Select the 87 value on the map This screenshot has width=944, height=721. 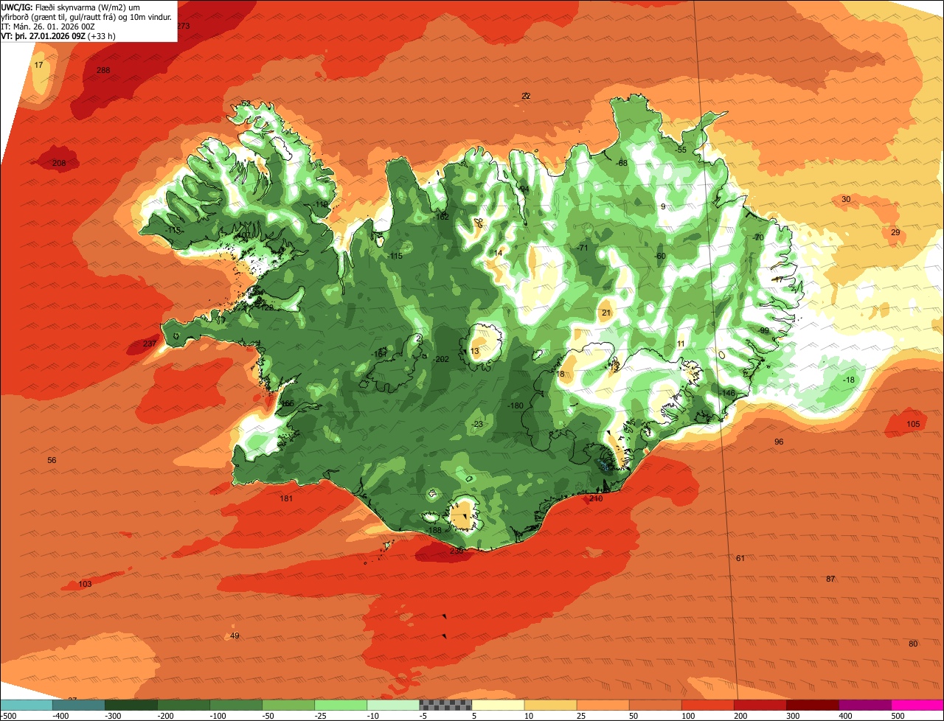tap(830, 579)
